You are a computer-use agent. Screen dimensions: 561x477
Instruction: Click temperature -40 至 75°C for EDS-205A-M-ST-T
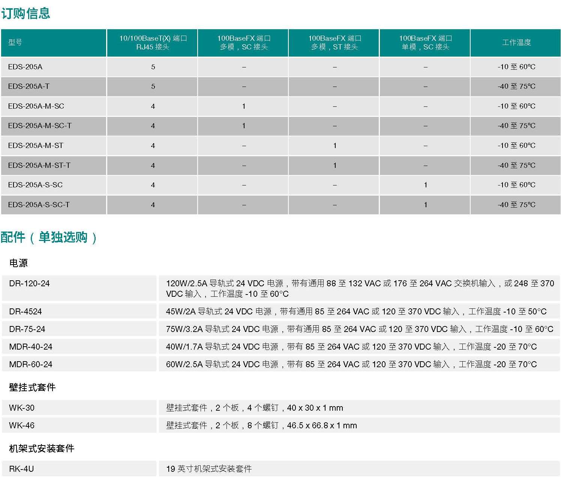(516, 165)
